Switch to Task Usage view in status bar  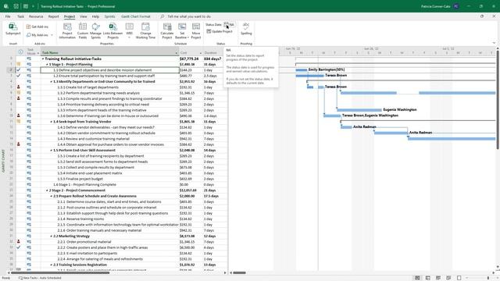click(427, 278)
